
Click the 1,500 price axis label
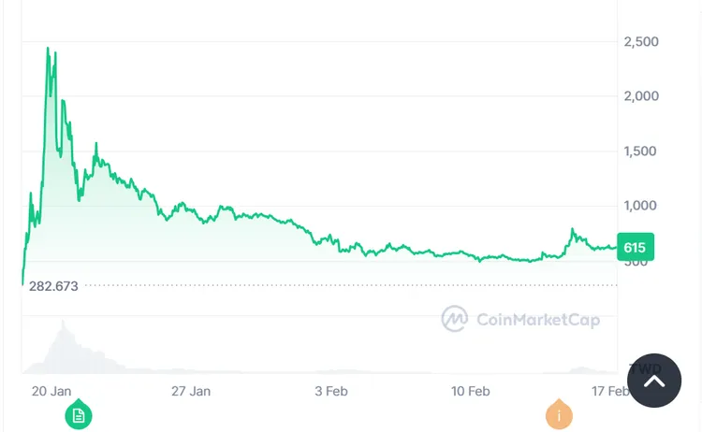641,151
